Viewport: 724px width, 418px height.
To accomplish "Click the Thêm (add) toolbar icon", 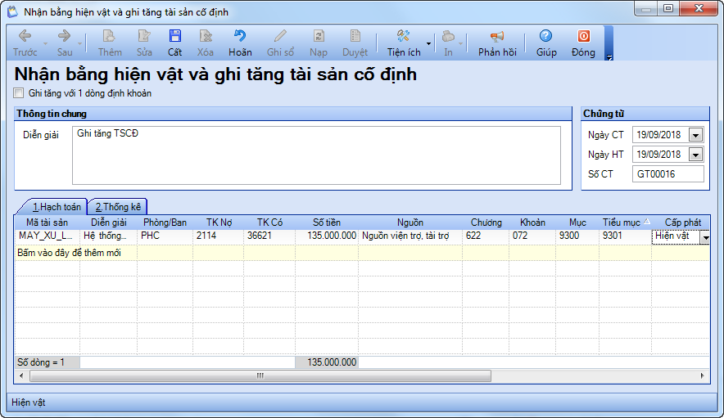I will 110,43.
